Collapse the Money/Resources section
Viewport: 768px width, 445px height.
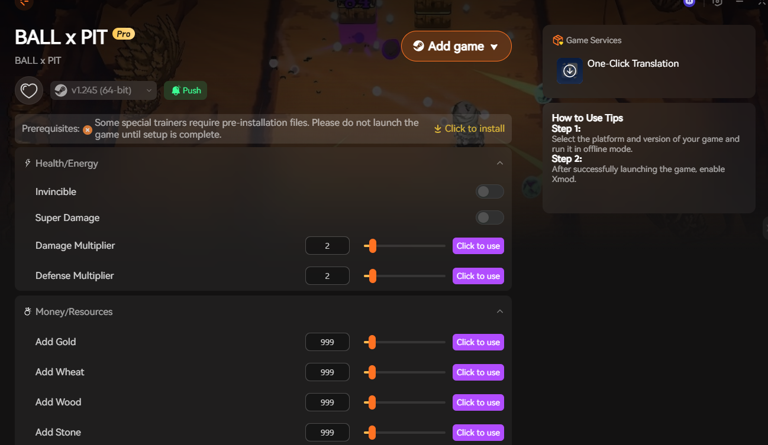coord(500,311)
